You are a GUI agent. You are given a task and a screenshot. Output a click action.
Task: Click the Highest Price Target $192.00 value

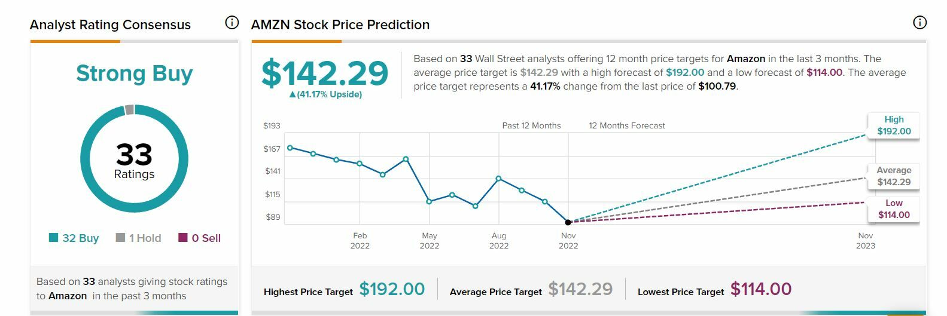(392, 289)
